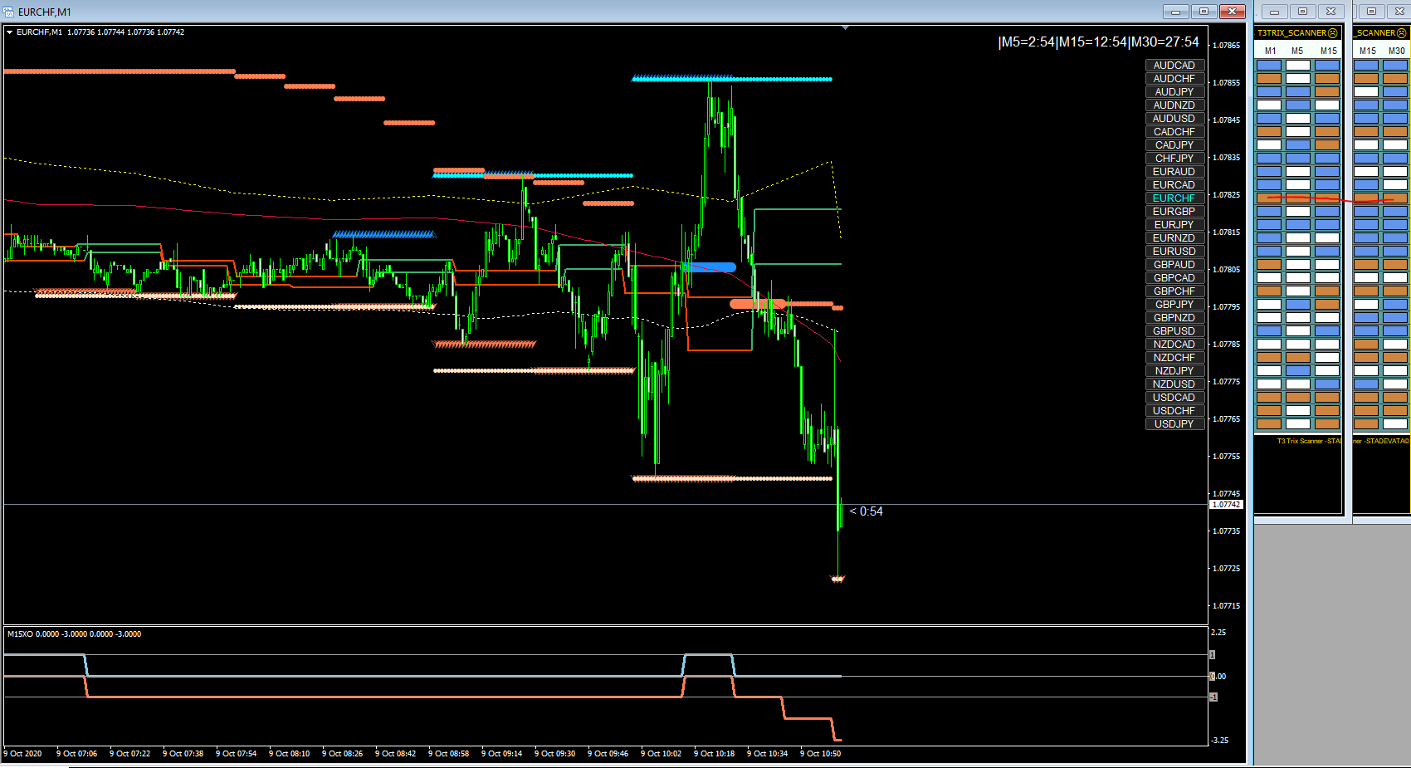Select the USDJPY symbol button
1411x768 pixels.
pos(1174,424)
